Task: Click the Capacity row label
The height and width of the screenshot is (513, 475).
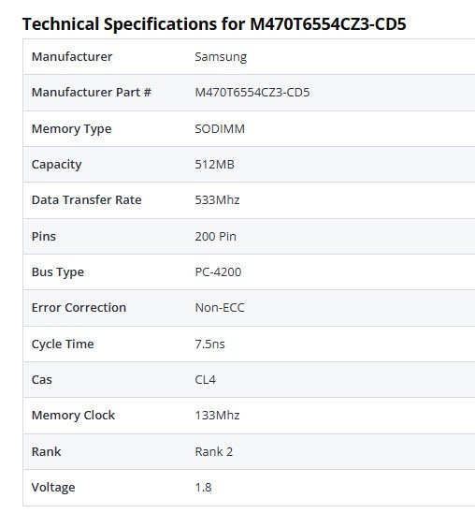Action: point(56,165)
